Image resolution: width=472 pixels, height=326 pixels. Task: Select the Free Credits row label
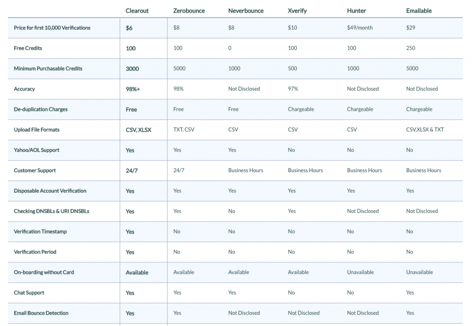click(x=28, y=48)
